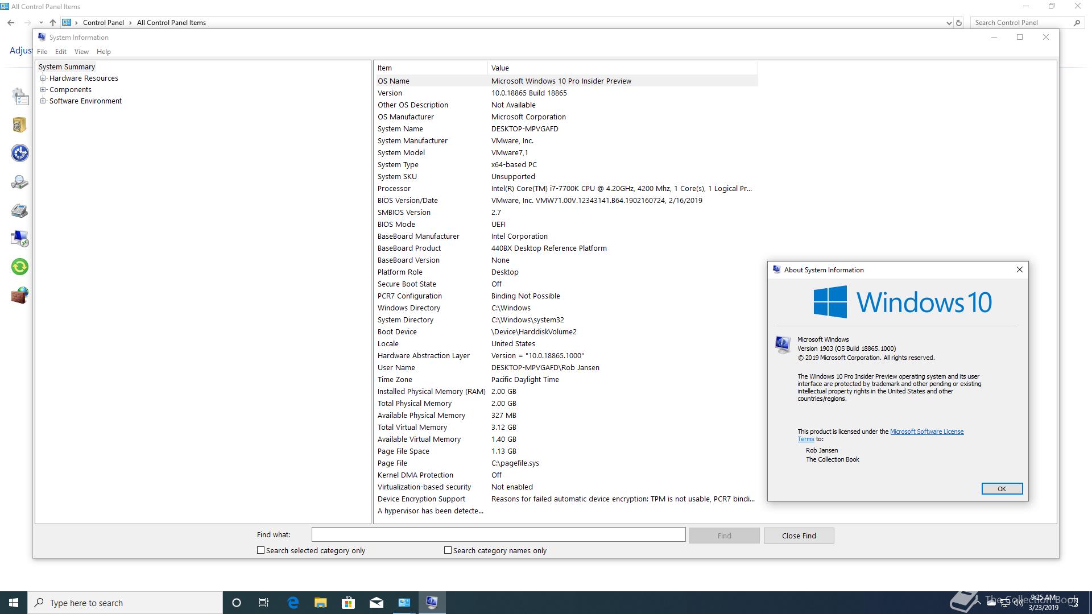Image resolution: width=1092 pixels, height=614 pixels.
Task: Click System Information title bar icon
Action: click(x=42, y=37)
